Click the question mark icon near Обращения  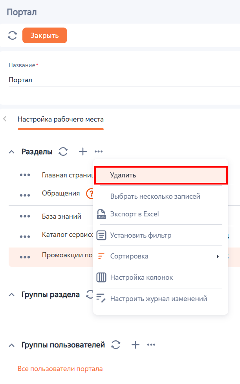point(90,194)
